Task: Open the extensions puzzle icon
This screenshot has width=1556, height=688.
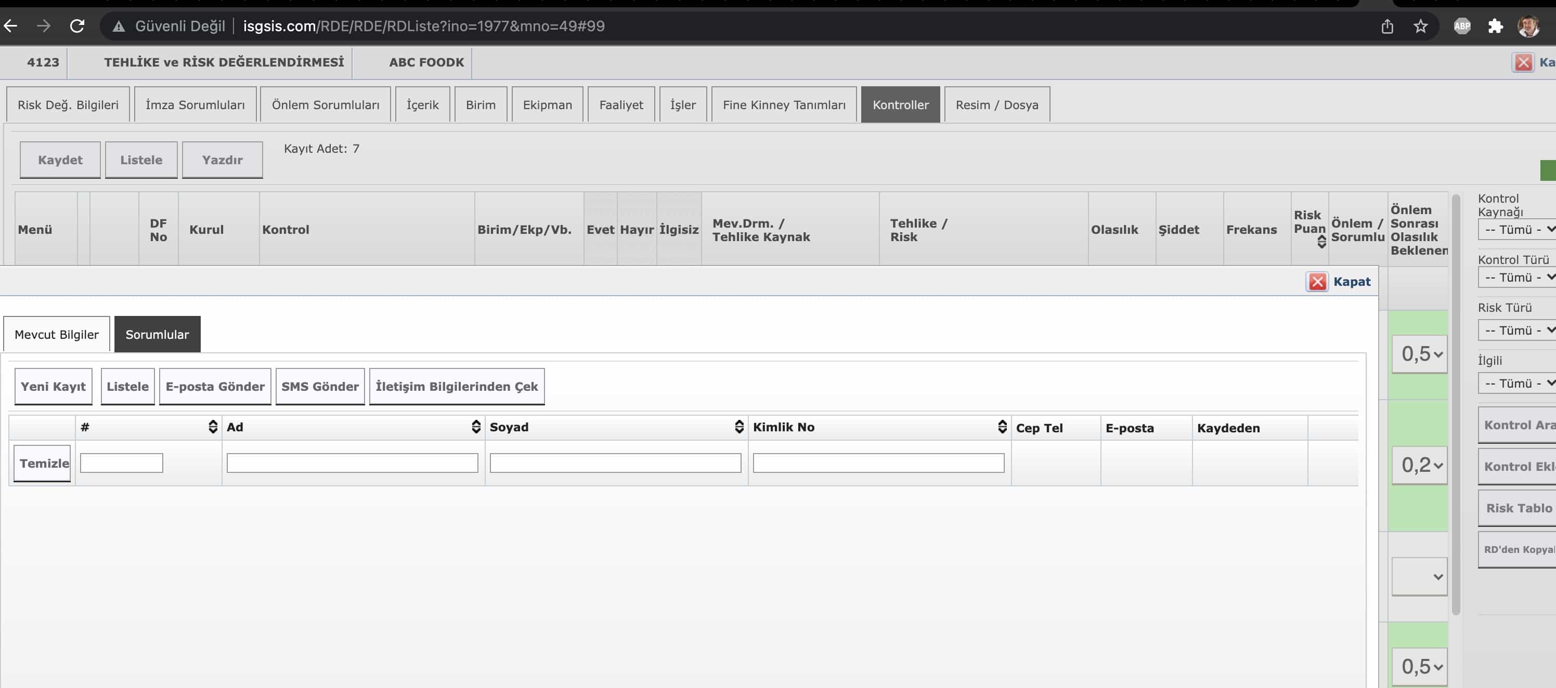Action: click(x=1495, y=26)
